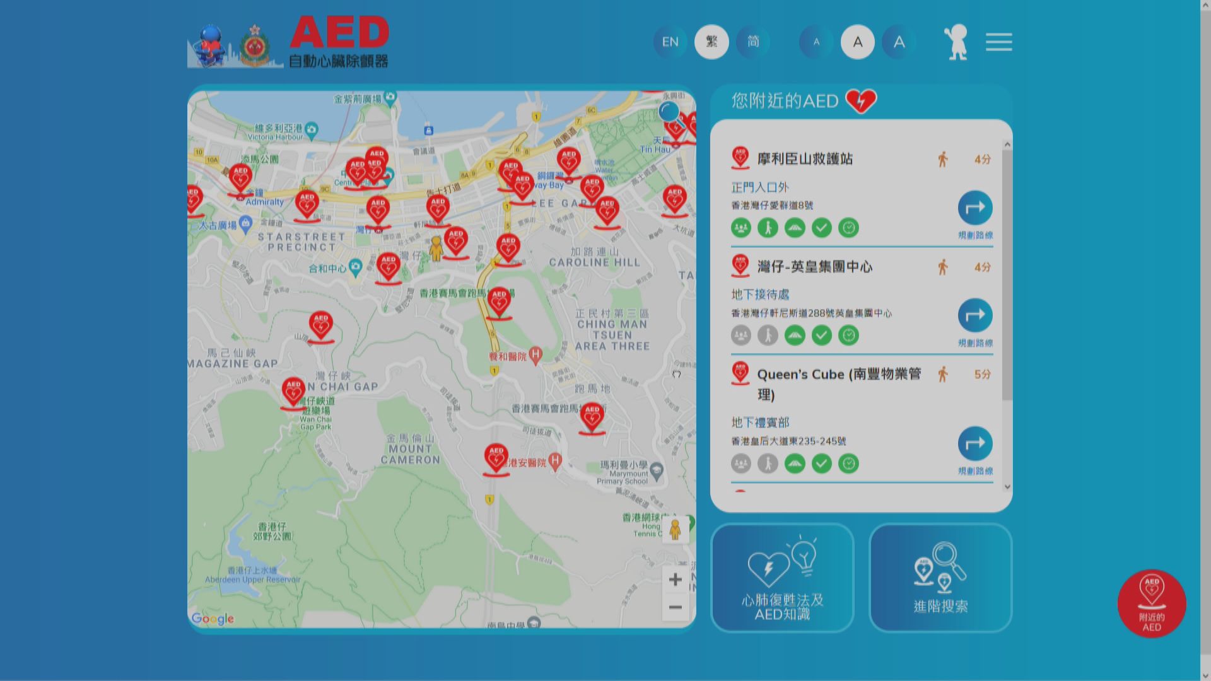This screenshot has width=1211, height=681.
Task: Choose the largest font size A
Action: coord(899,42)
